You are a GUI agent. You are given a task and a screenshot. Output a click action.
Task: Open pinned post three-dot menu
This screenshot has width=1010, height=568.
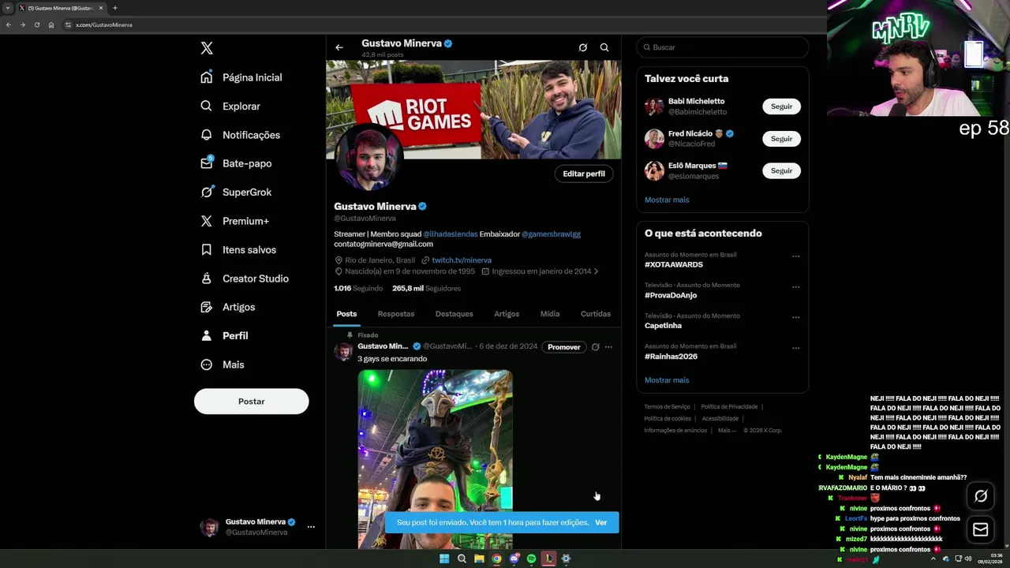click(608, 347)
